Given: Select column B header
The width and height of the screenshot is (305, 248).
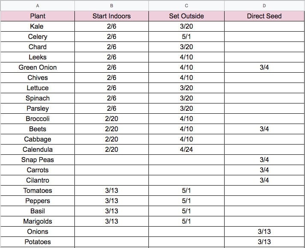Looking at the screenshot, I should (x=112, y=6).
